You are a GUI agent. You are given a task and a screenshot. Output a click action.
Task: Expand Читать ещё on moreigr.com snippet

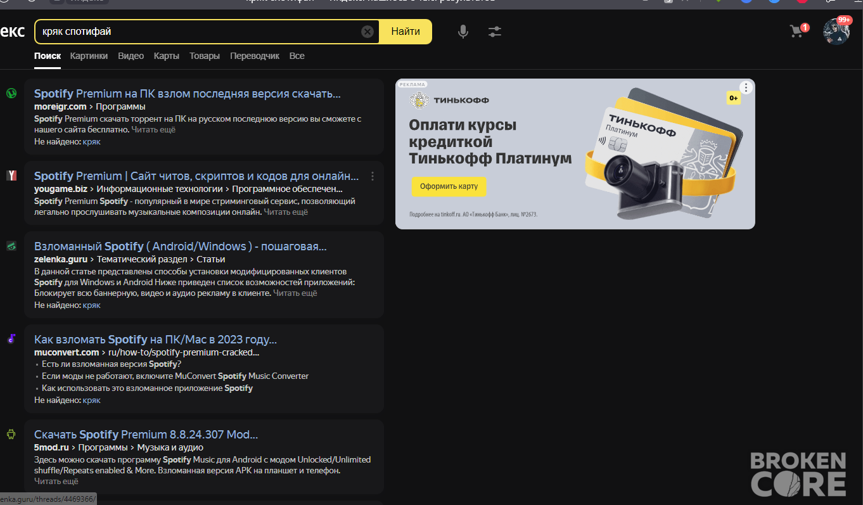[x=153, y=129]
